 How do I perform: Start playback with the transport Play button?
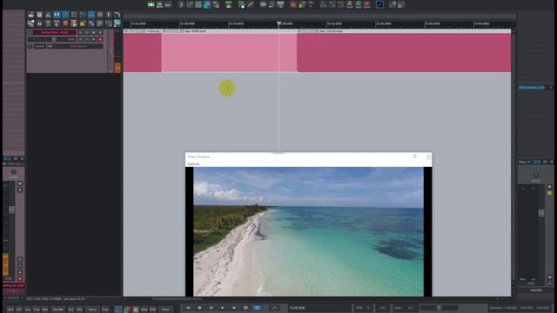[x=223, y=308]
